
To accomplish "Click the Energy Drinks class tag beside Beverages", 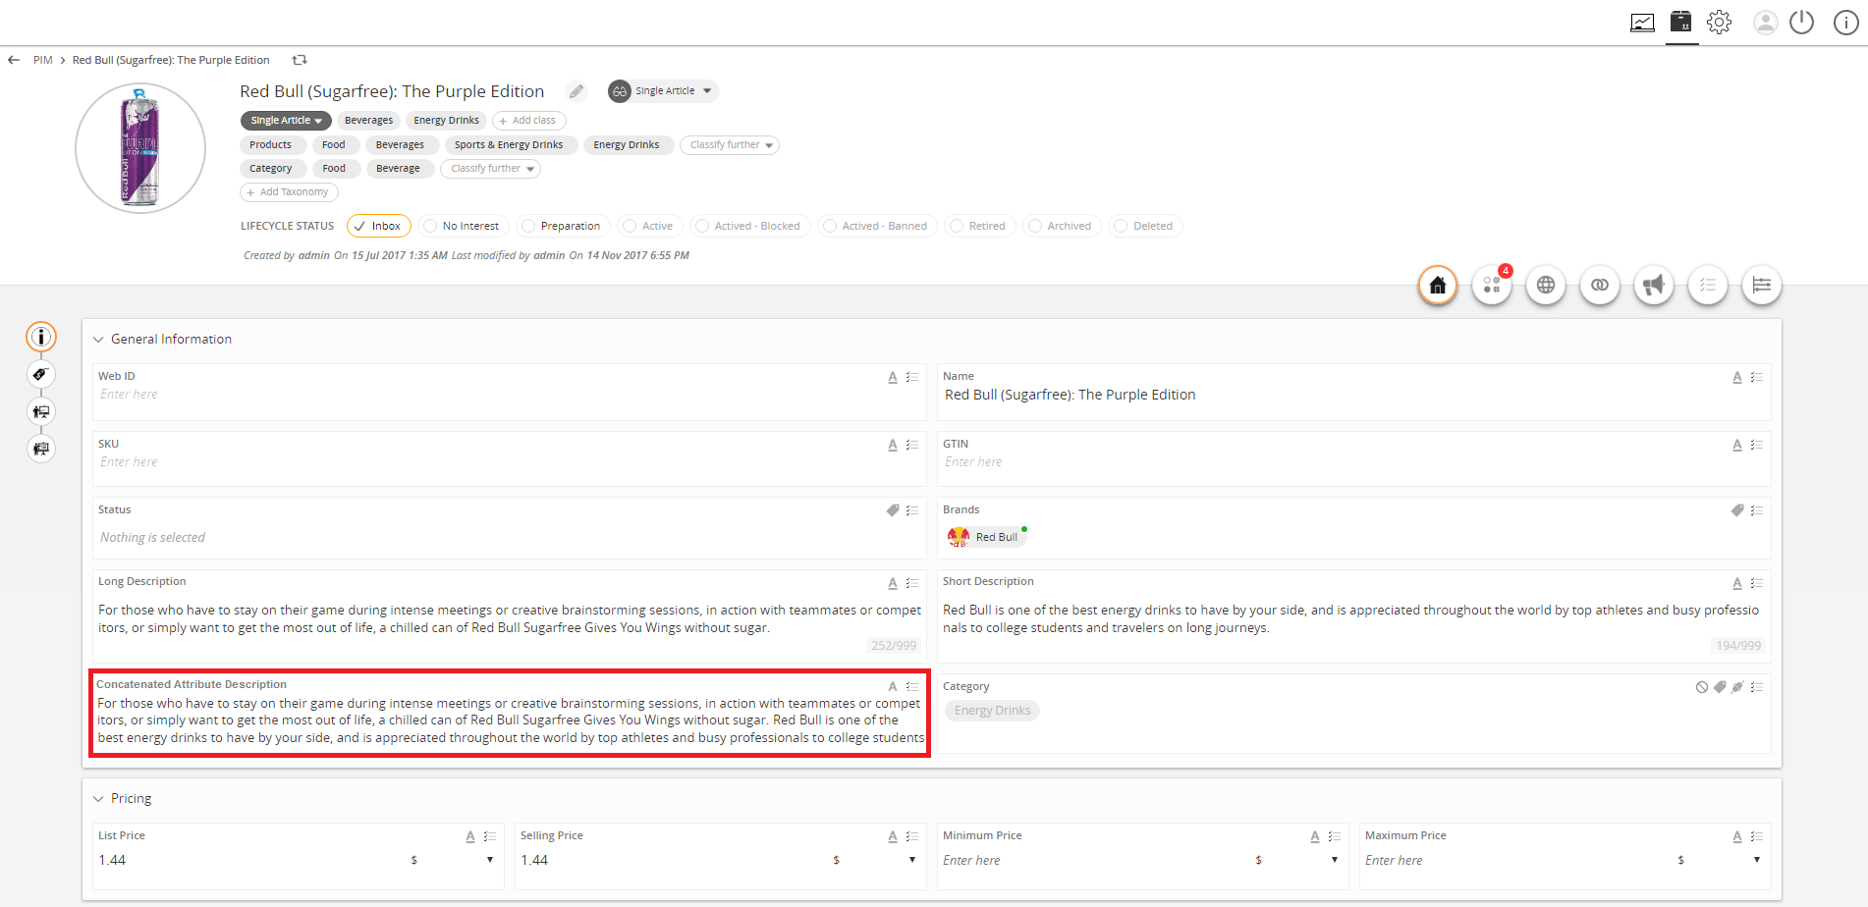I will pos(447,121).
